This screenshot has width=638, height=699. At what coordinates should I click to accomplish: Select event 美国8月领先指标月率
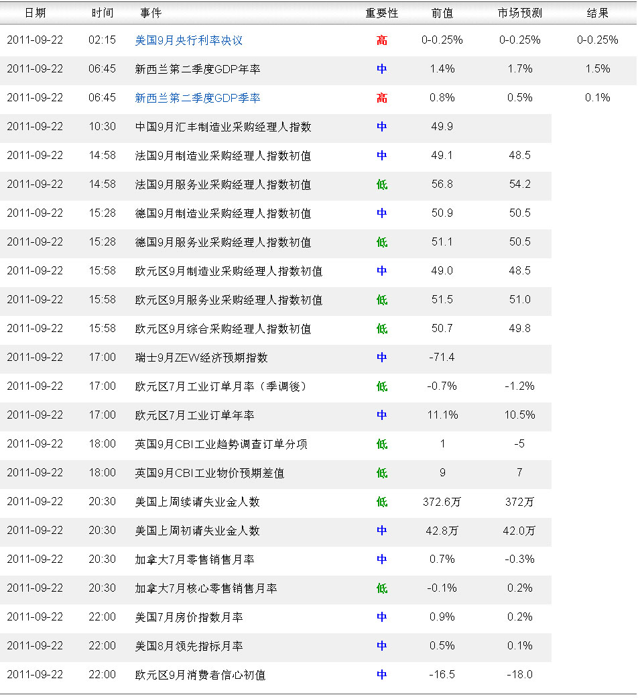click(189, 646)
